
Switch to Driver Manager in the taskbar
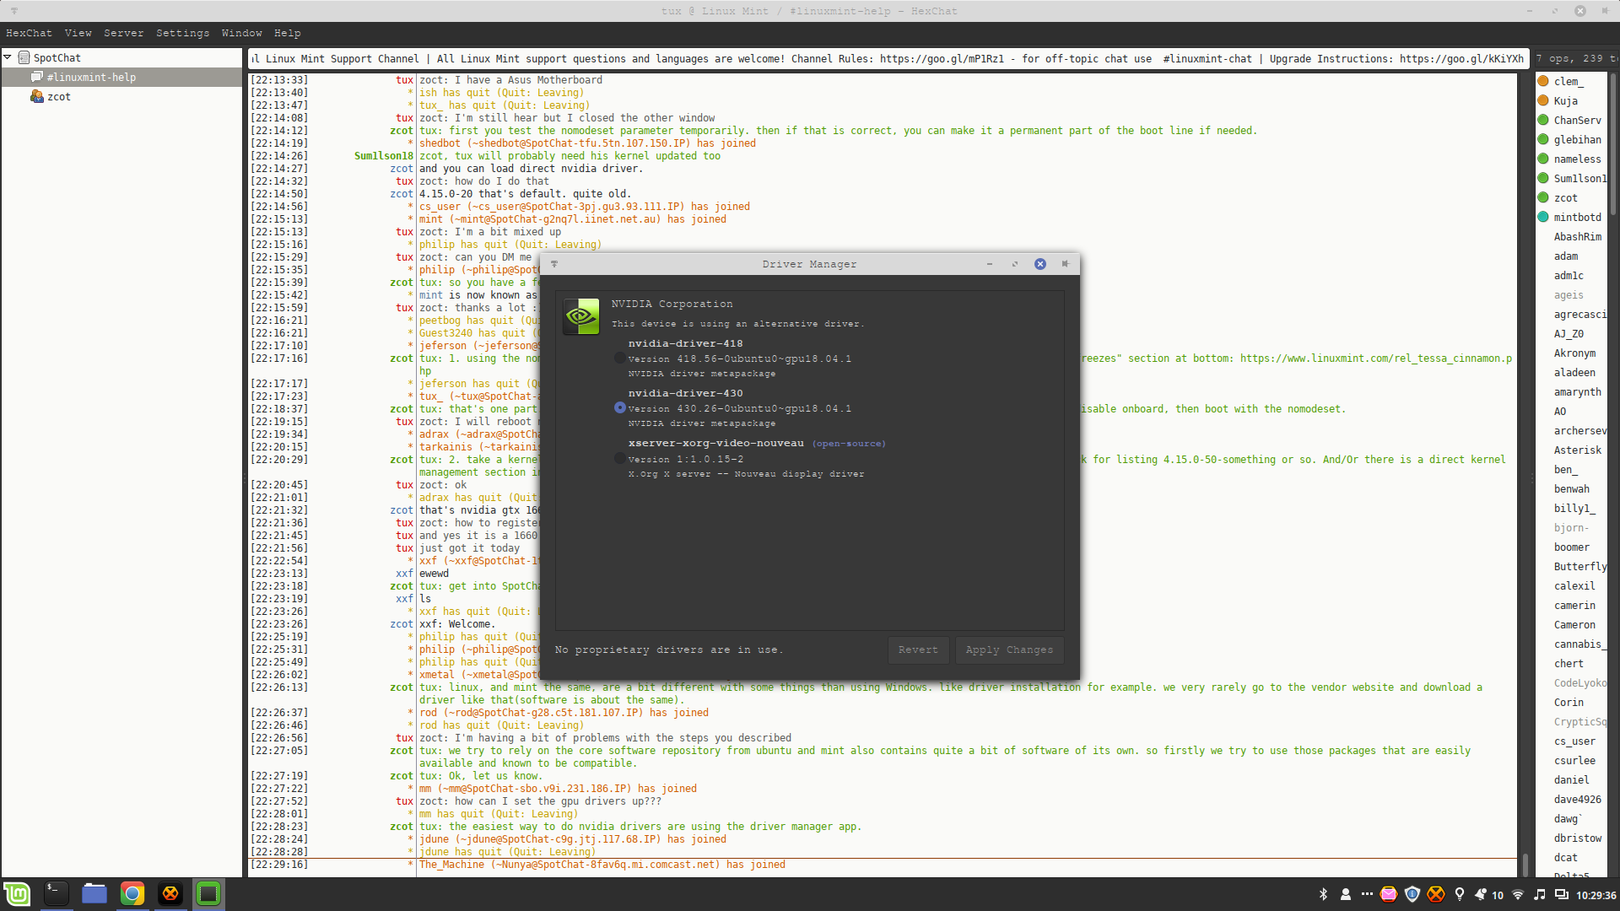pos(208,894)
